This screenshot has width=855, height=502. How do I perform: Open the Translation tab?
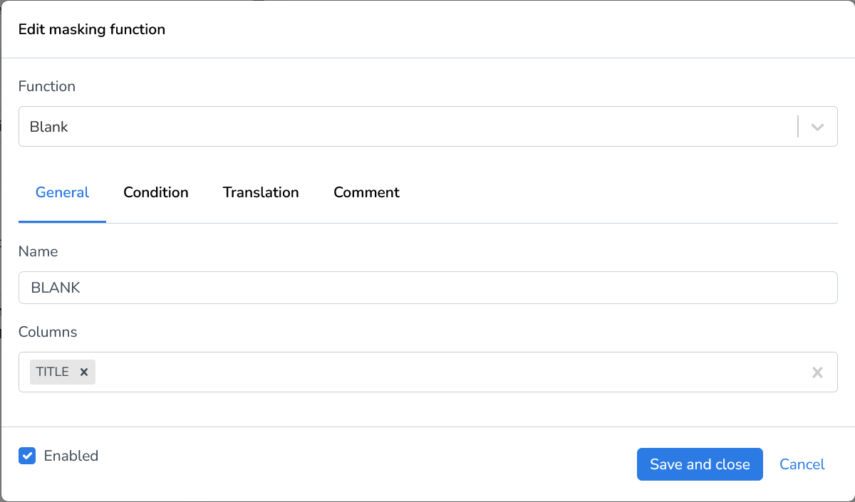[261, 192]
